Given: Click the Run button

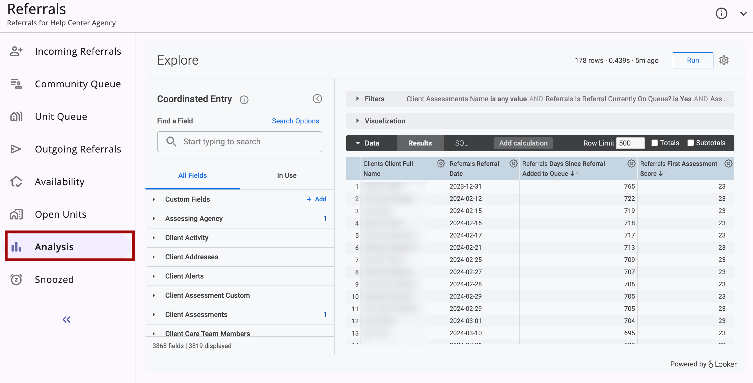Looking at the screenshot, I should coord(692,60).
